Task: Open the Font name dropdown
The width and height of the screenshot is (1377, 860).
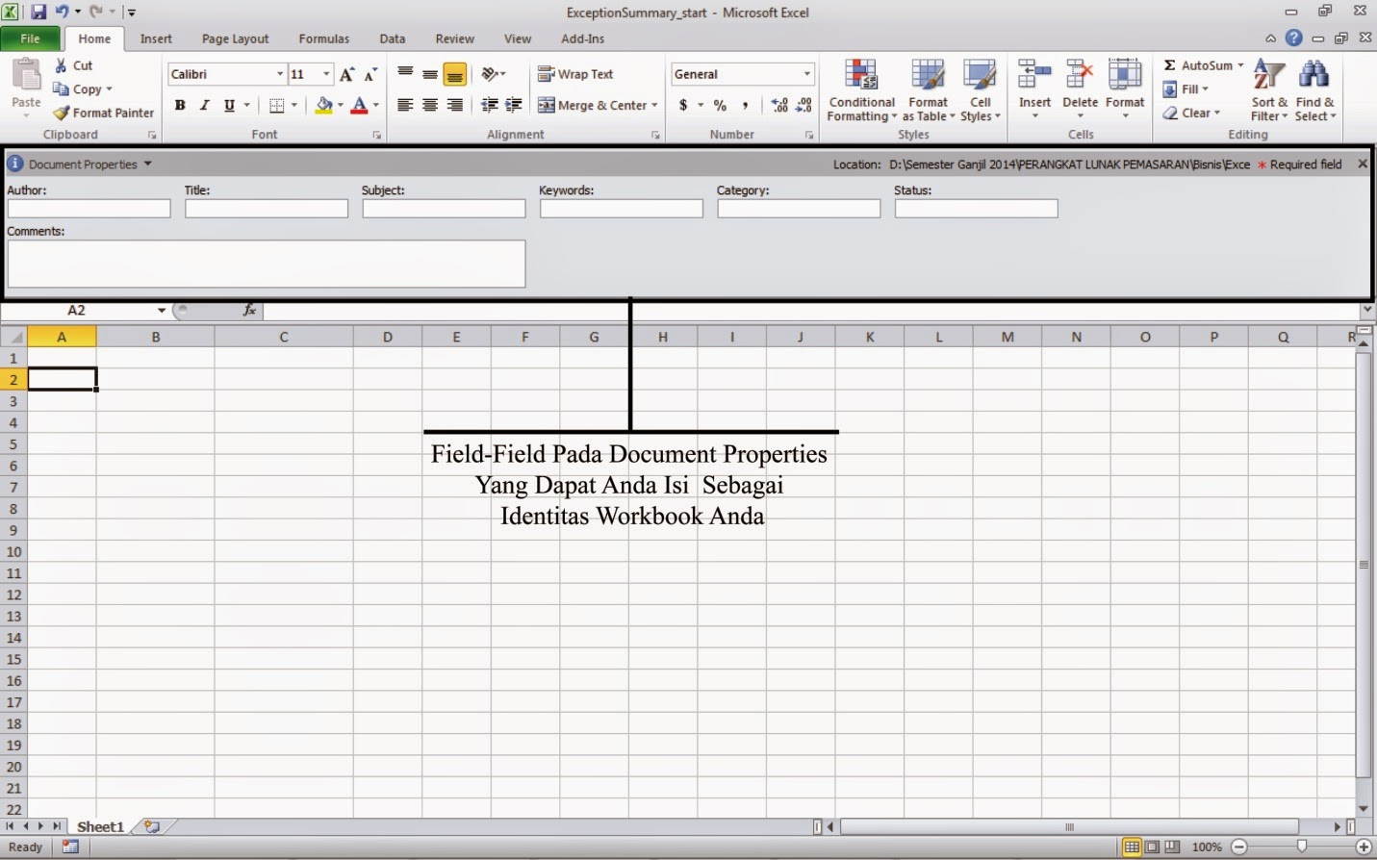Action: click(280, 73)
